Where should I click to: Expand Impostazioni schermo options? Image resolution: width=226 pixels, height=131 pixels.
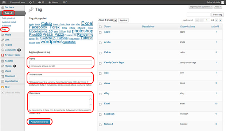(200, 7)
